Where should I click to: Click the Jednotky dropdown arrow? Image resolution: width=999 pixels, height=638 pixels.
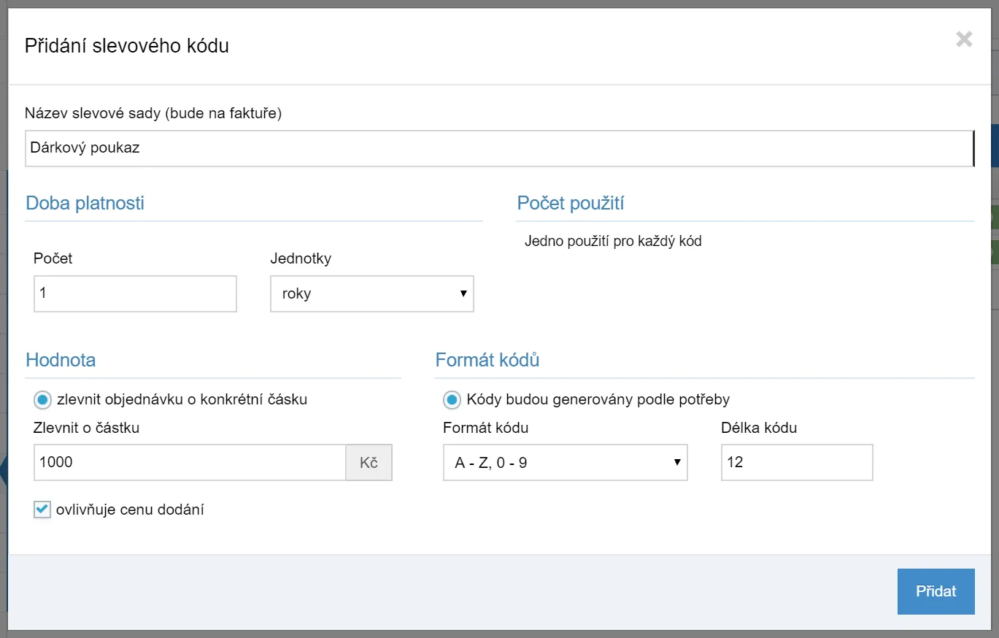[x=463, y=293]
